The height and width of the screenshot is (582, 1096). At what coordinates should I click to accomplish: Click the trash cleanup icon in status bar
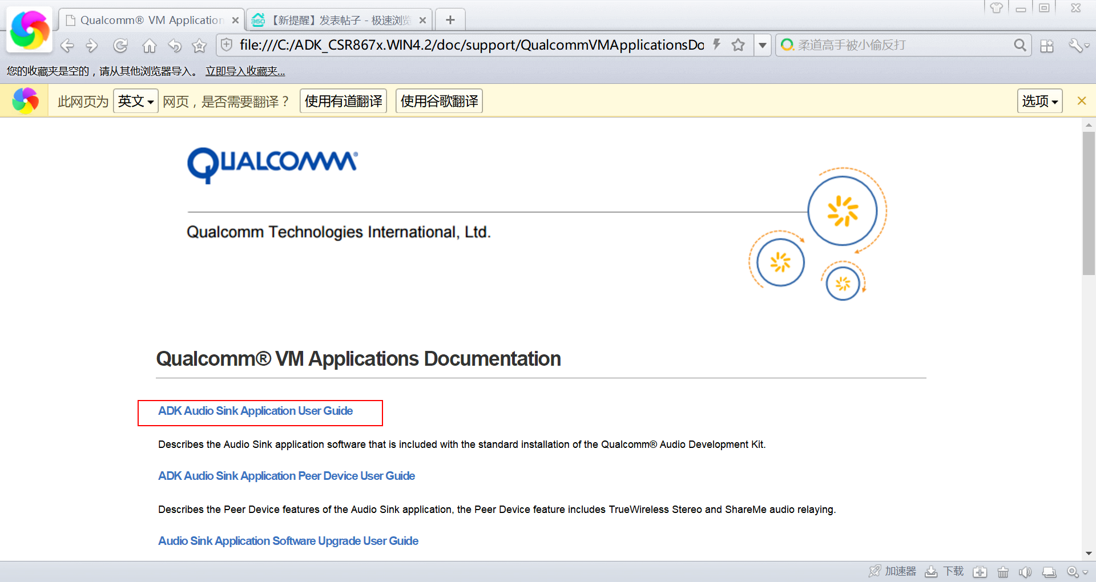tap(1002, 572)
